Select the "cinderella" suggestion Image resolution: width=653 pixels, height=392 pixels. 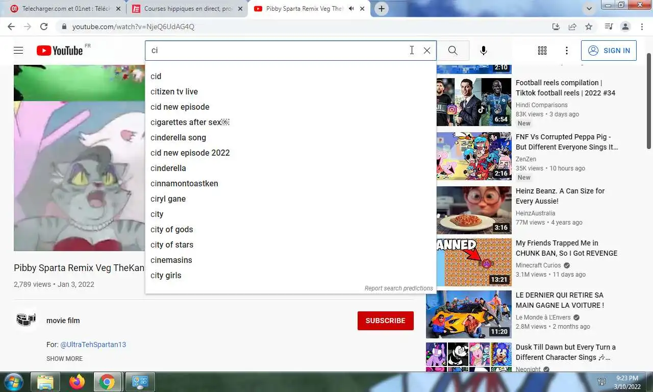tap(291, 168)
